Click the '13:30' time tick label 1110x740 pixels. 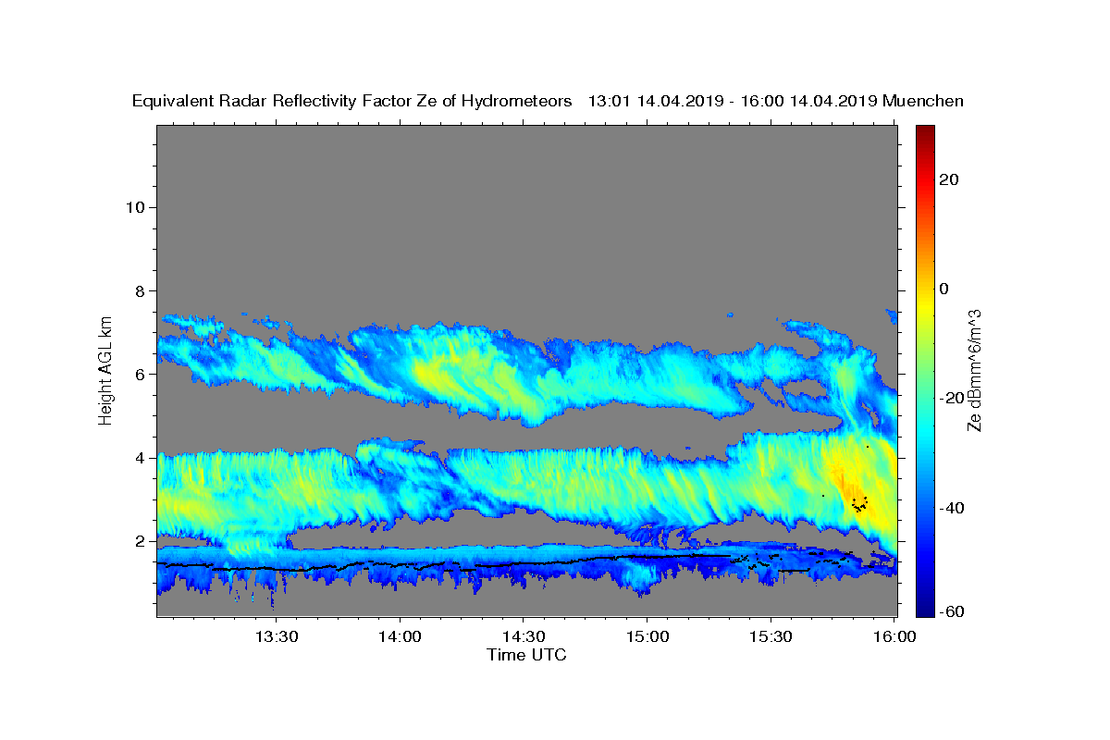(277, 637)
